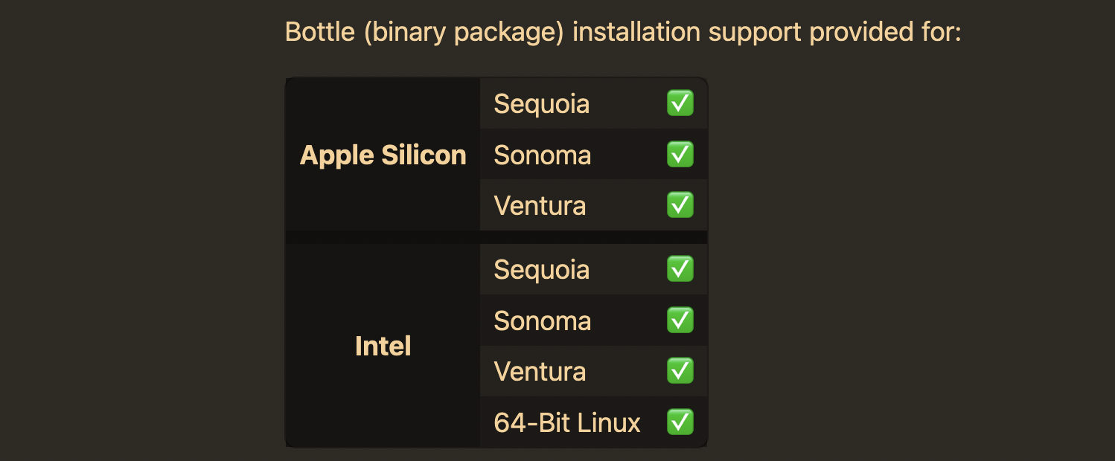Click the green checkmark for Intel Sonoma
This screenshot has width=1115, height=461.
click(680, 320)
